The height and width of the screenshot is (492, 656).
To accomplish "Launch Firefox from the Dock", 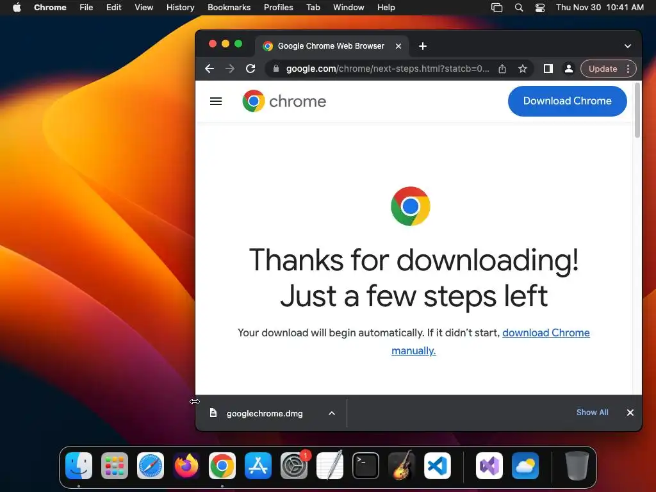I will tap(186, 466).
